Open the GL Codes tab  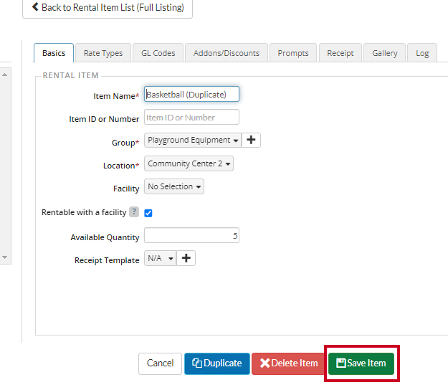tap(158, 53)
